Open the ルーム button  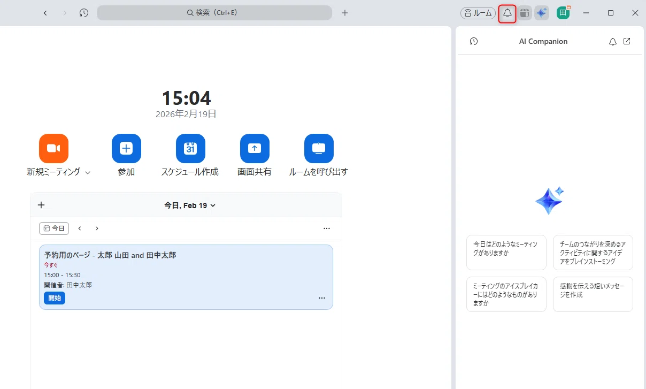pos(478,13)
